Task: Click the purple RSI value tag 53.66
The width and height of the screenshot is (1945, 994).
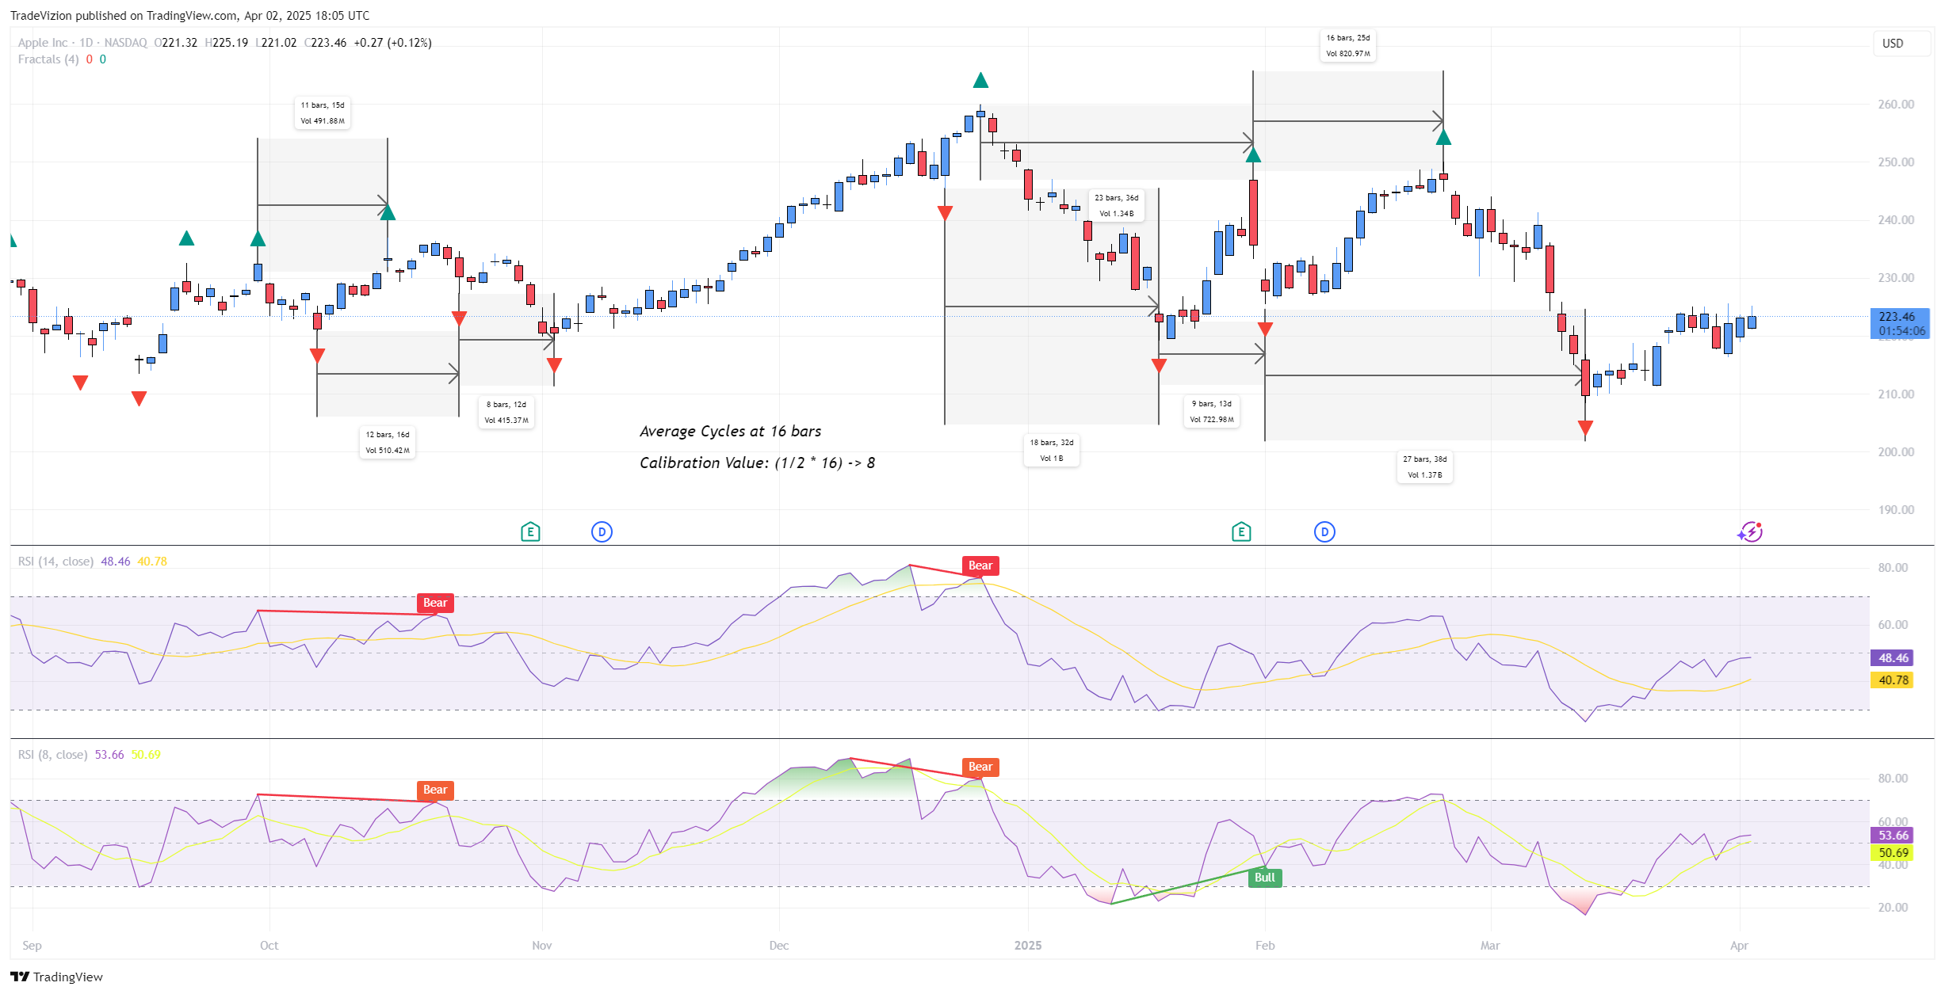Action: tap(1892, 835)
